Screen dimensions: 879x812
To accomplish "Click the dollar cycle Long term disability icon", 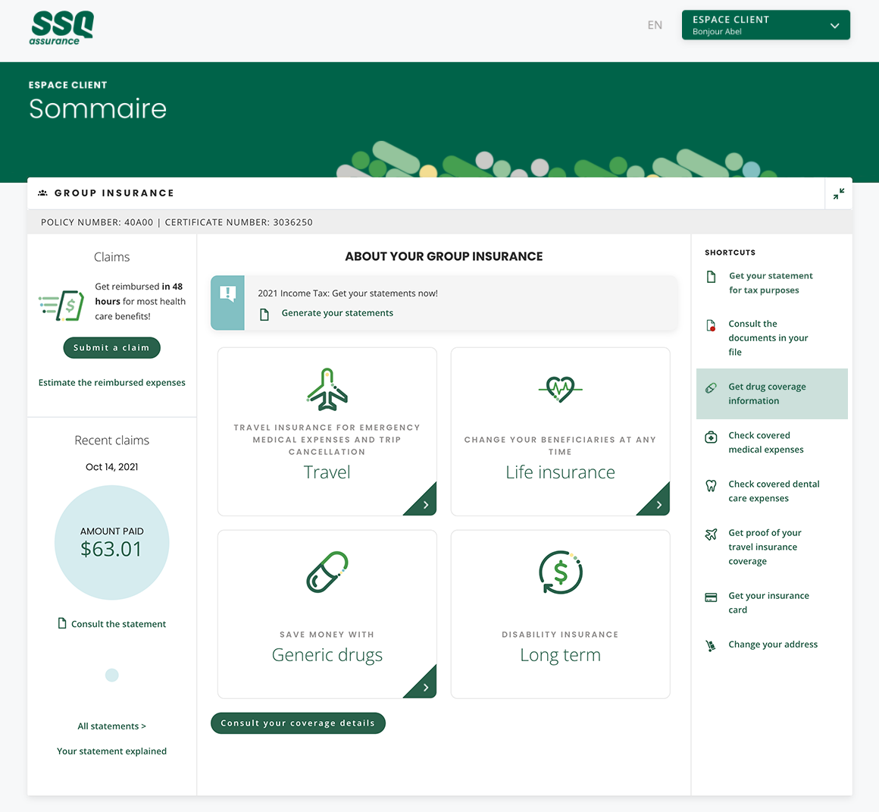I will 560,572.
